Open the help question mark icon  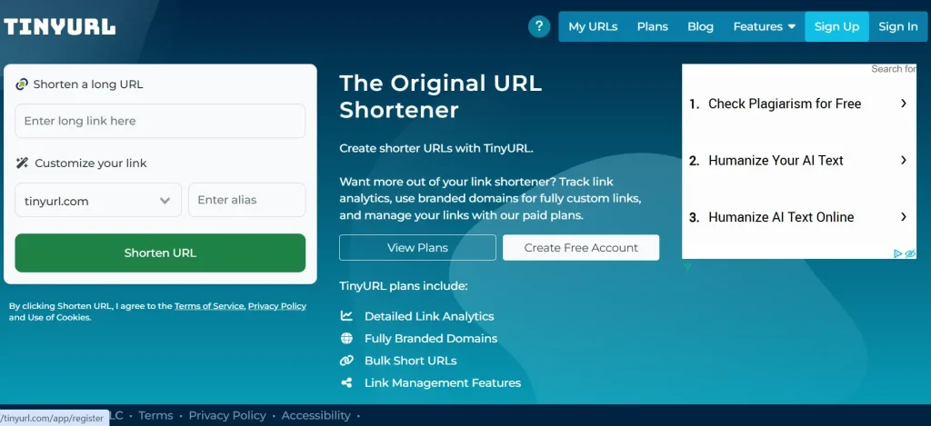pyautogui.click(x=539, y=26)
